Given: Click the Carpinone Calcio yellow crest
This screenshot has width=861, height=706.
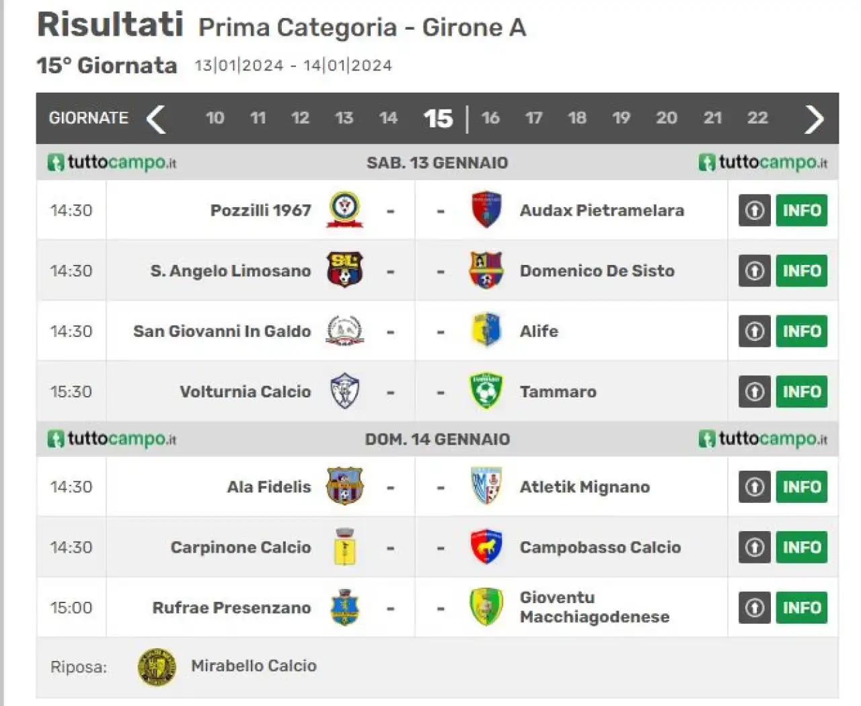Looking at the screenshot, I should [x=344, y=547].
